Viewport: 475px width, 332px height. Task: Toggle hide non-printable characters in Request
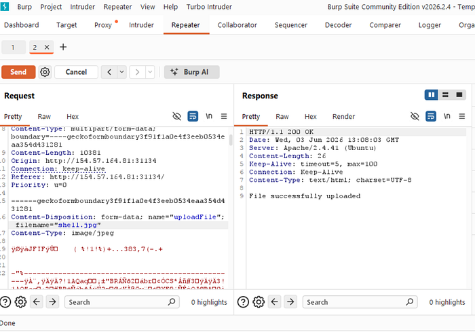coord(176,116)
